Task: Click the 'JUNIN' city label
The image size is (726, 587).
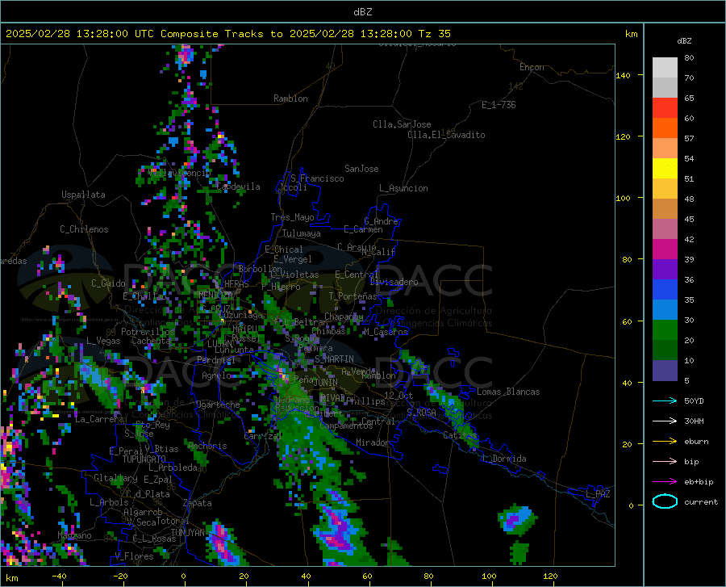Action: 326,383
